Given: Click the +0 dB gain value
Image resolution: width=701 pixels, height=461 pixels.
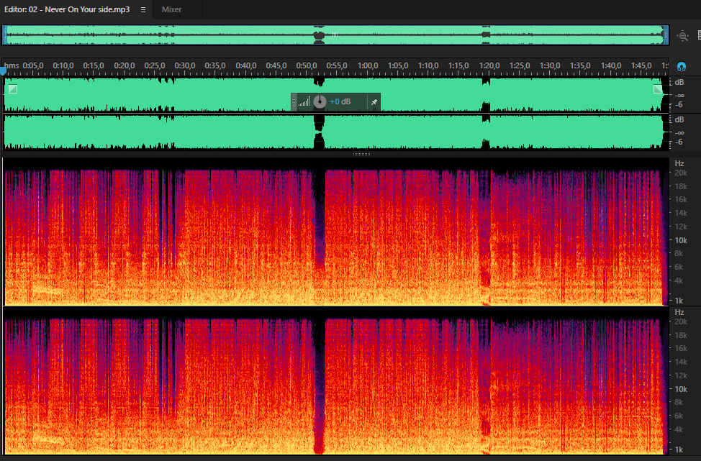Looking at the screenshot, I should point(340,102).
